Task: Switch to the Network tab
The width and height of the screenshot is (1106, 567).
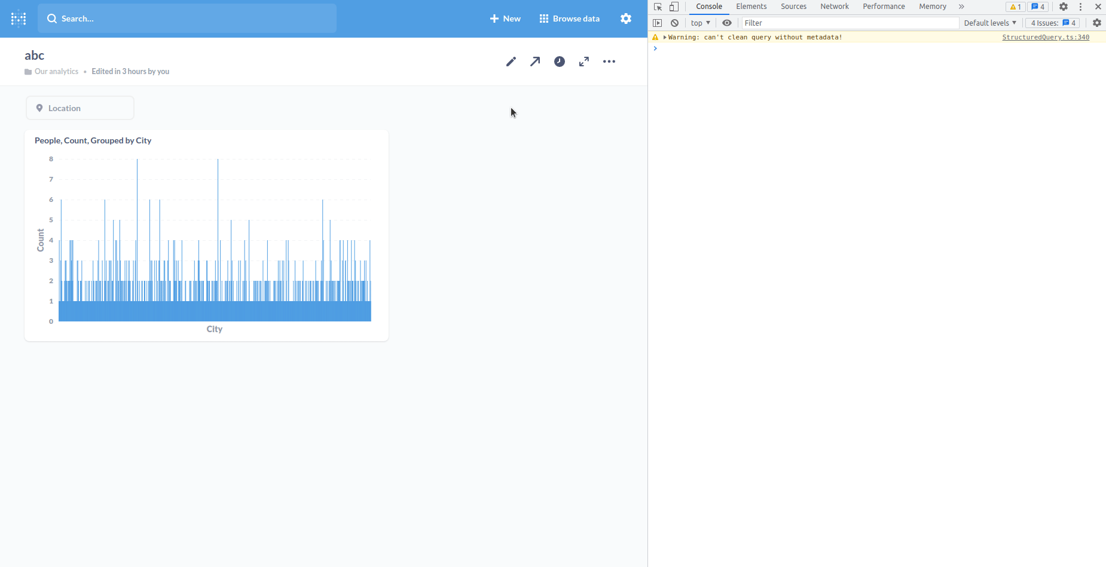Action: pos(834,7)
